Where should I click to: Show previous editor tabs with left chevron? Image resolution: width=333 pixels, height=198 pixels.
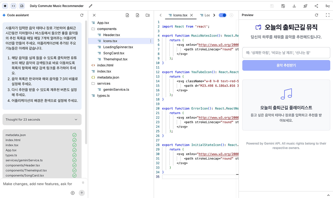click(x=161, y=15)
